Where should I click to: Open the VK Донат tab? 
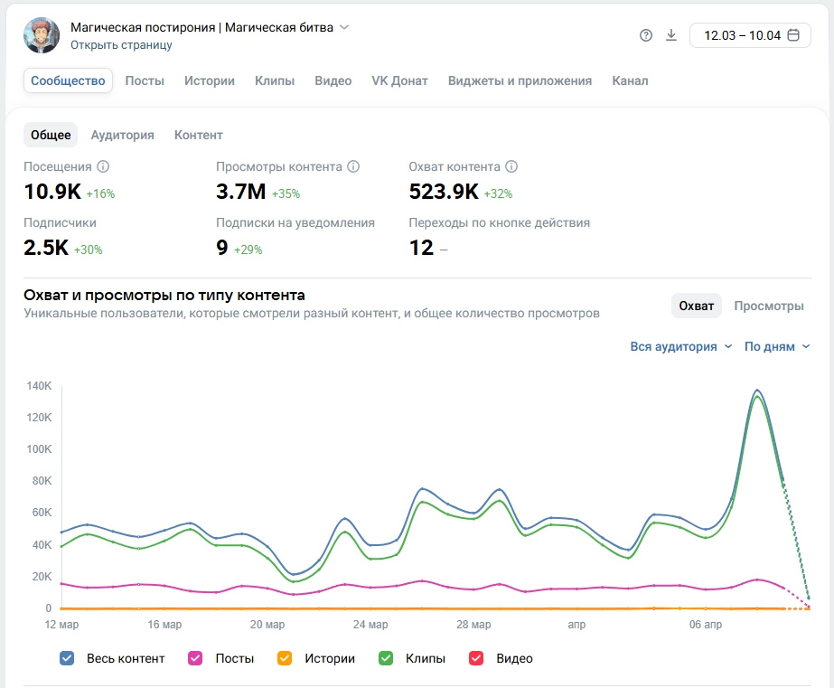point(399,80)
